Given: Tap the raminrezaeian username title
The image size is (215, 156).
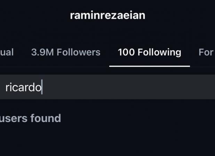Looking at the screenshot, I should point(107,16).
